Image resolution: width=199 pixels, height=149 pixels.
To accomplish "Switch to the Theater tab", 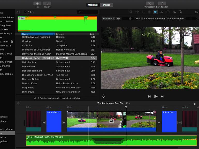I will click(106, 5).
